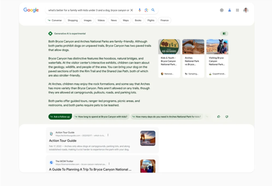Click the magnifying glass to search
The width and height of the screenshot is (272, 186).
pos(153,10)
